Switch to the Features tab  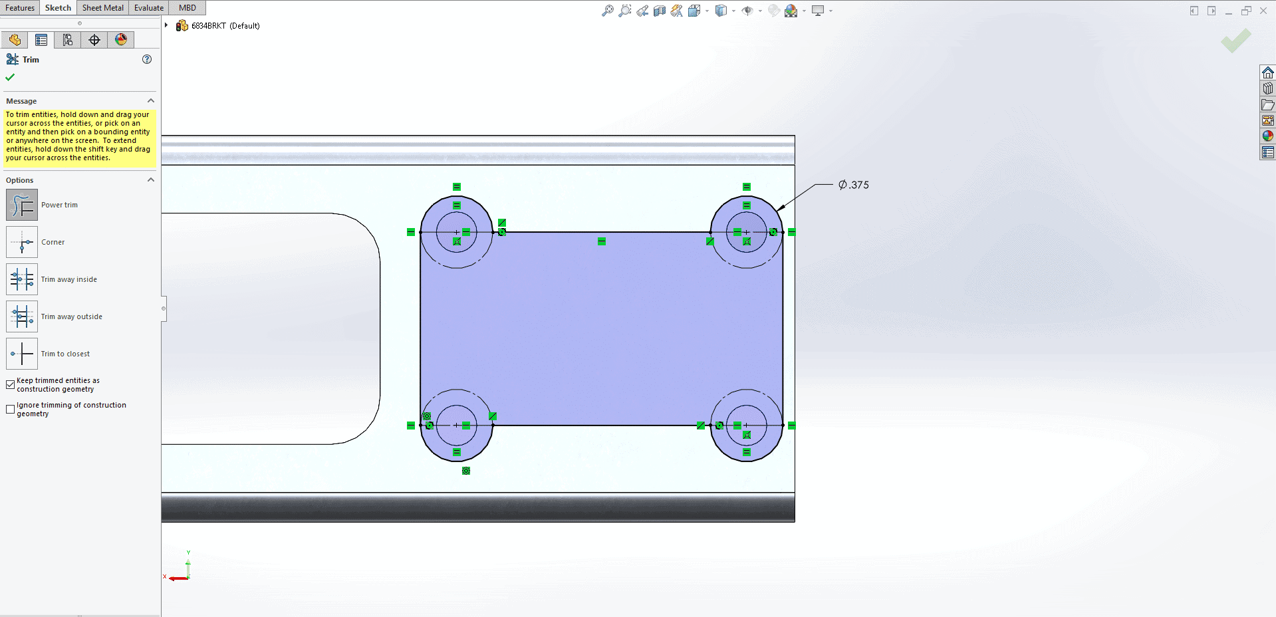(20, 8)
